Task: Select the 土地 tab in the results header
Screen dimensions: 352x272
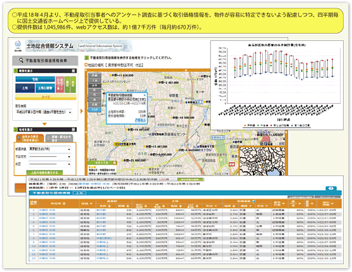Action: click(79, 193)
